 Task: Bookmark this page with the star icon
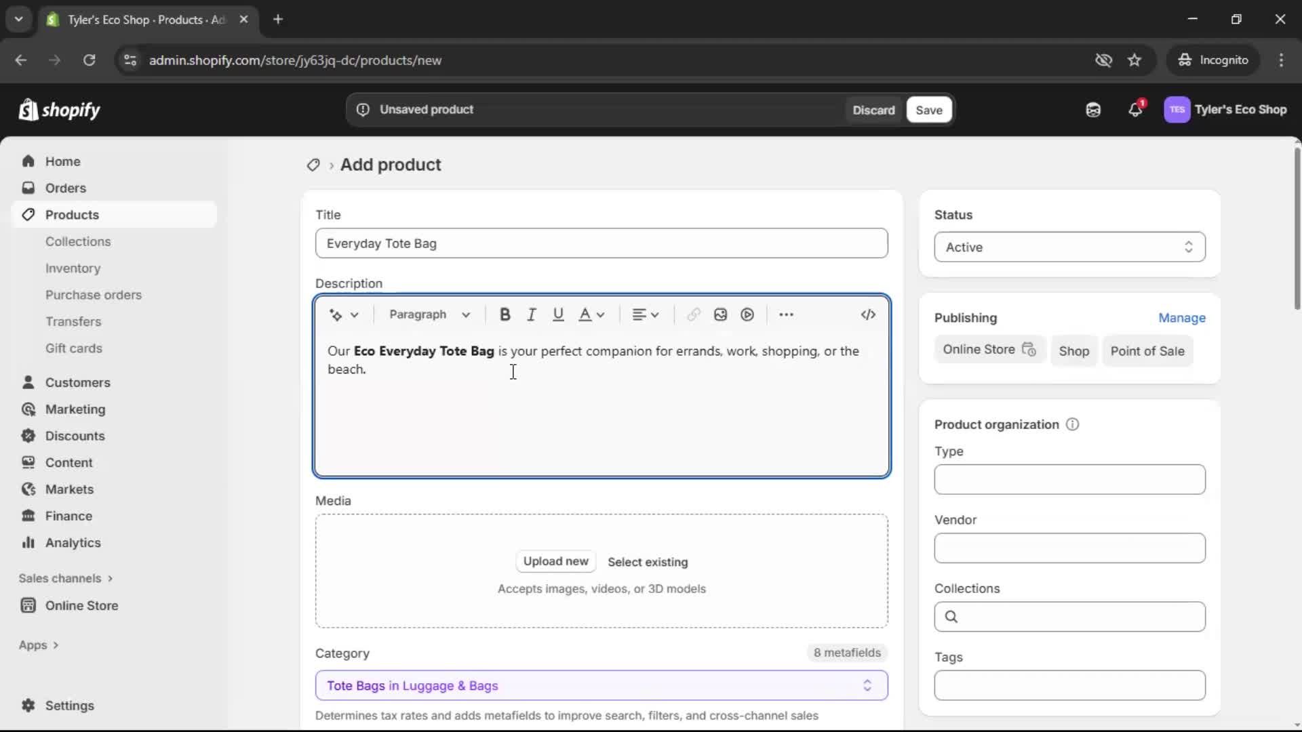1135,60
